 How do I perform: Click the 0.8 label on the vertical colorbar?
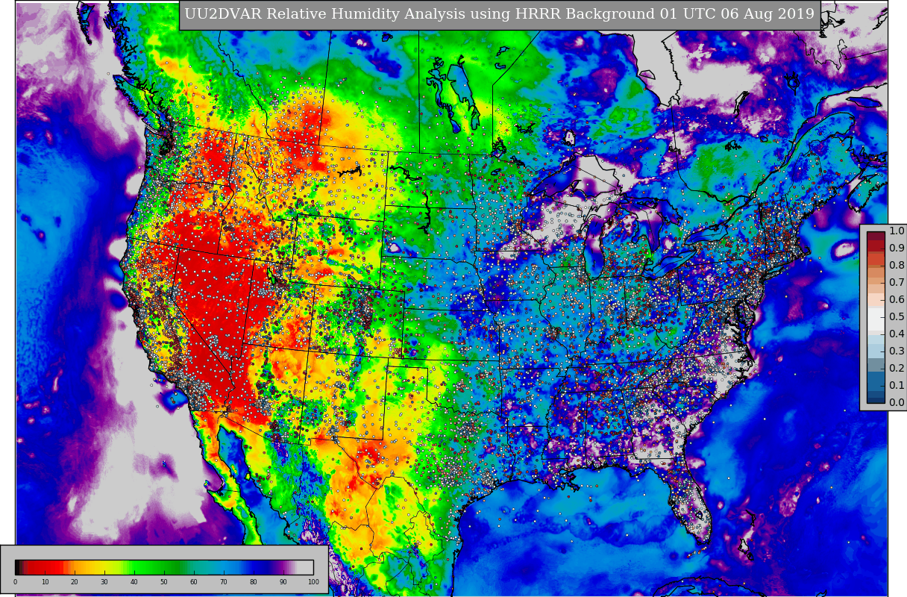pos(897,266)
